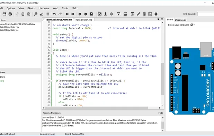Click the messages panel scroll-down arrow
This screenshot has width=214, height=136.
pos(163,130)
